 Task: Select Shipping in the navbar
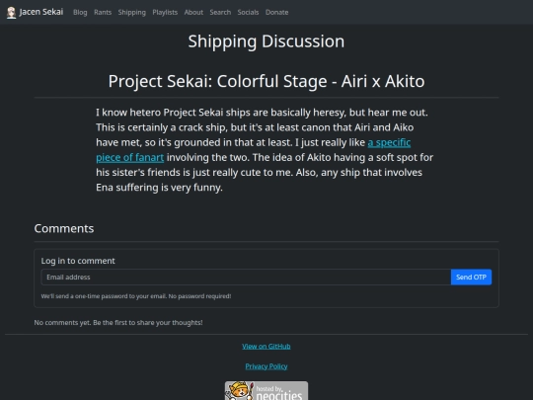click(x=132, y=12)
